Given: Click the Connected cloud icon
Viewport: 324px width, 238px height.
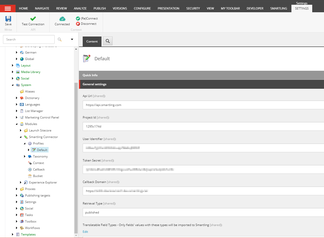Looking at the screenshot, I should (x=62, y=19).
